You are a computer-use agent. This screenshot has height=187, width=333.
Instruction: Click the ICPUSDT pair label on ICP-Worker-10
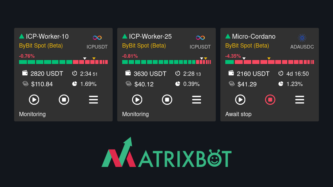click(97, 47)
